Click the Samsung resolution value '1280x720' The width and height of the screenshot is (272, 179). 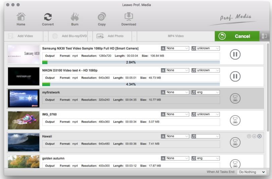coord(105,56)
